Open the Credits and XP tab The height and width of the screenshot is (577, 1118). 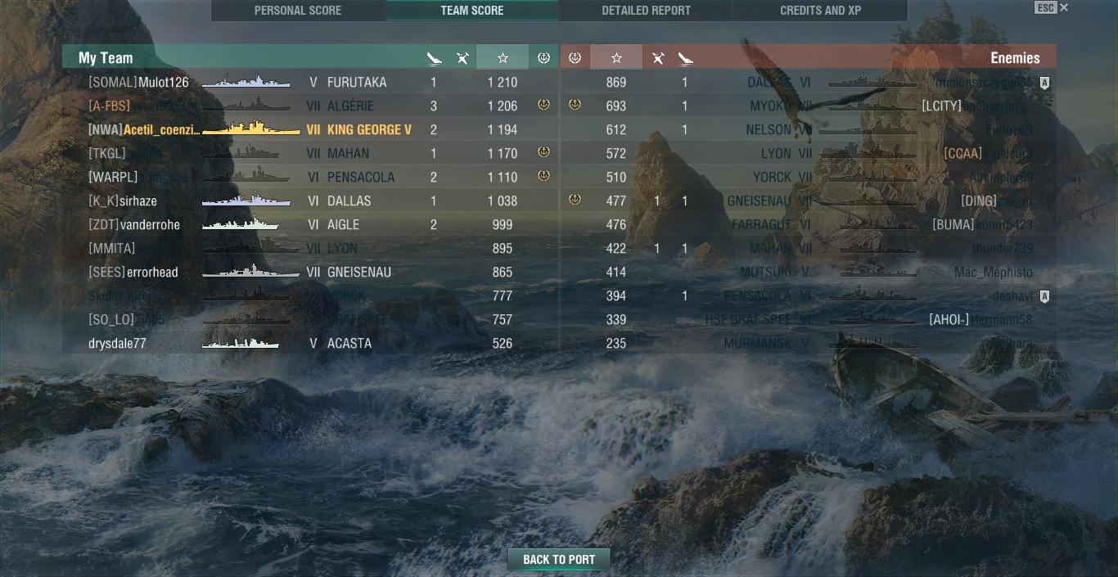click(821, 11)
